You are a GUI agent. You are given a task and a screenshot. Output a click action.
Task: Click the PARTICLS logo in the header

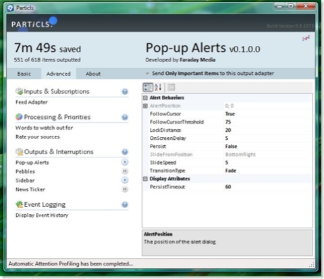click(x=34, y=23)
